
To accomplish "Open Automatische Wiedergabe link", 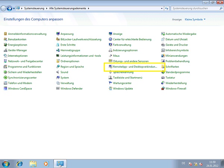I will (x=181, y=34).
